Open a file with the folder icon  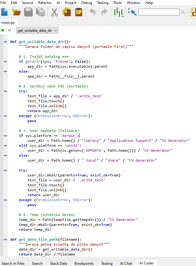[16, 12]
